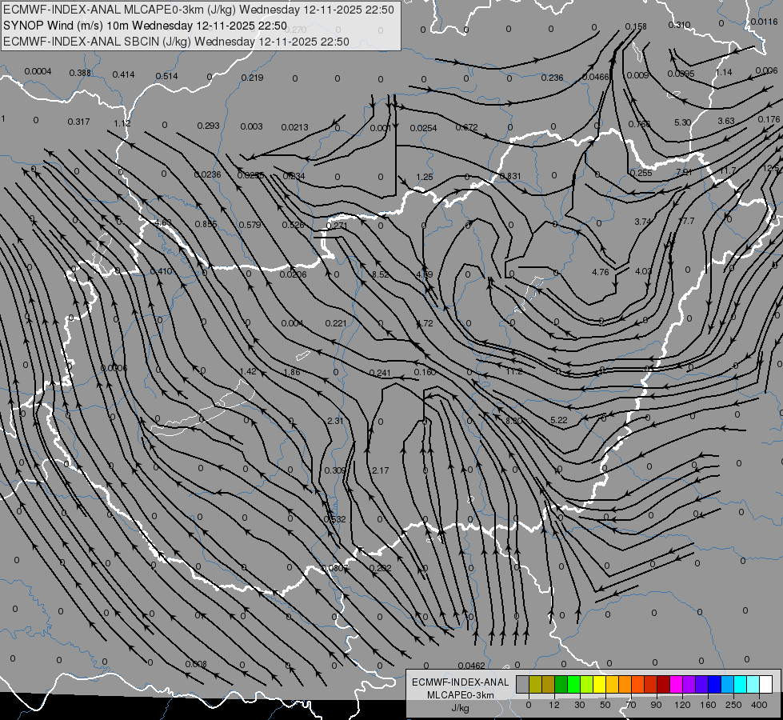This screenshot has height=720, width=783.
Task: Click the 'ECMWF-INDEX-ANAL MLCAPE0-3km' title line
Action: click(x=198, y=10)
